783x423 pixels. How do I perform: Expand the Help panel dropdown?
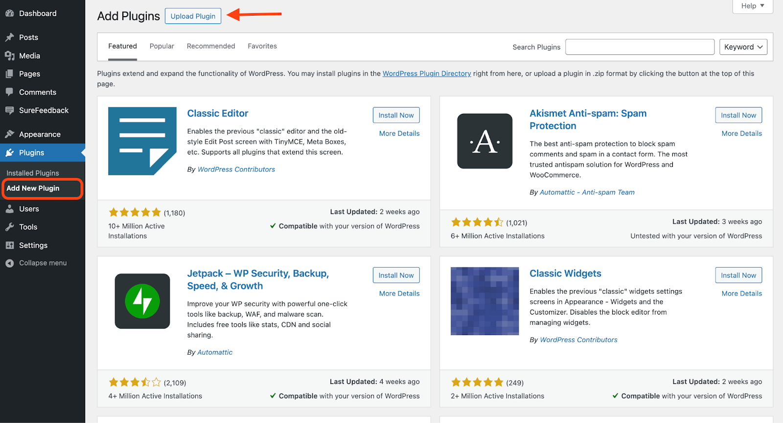point(753,6)
